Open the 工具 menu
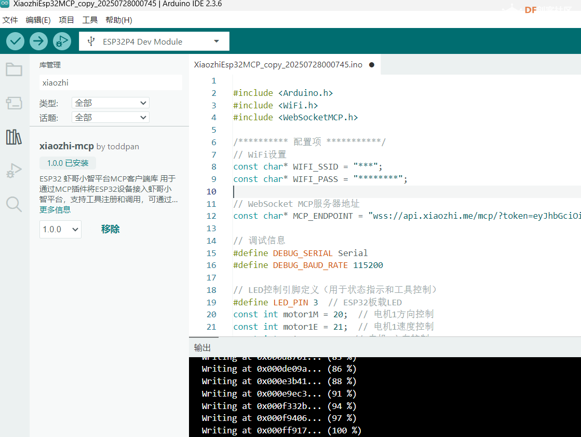Viewport: 581px width, 437px height. (x=90, y=20)
